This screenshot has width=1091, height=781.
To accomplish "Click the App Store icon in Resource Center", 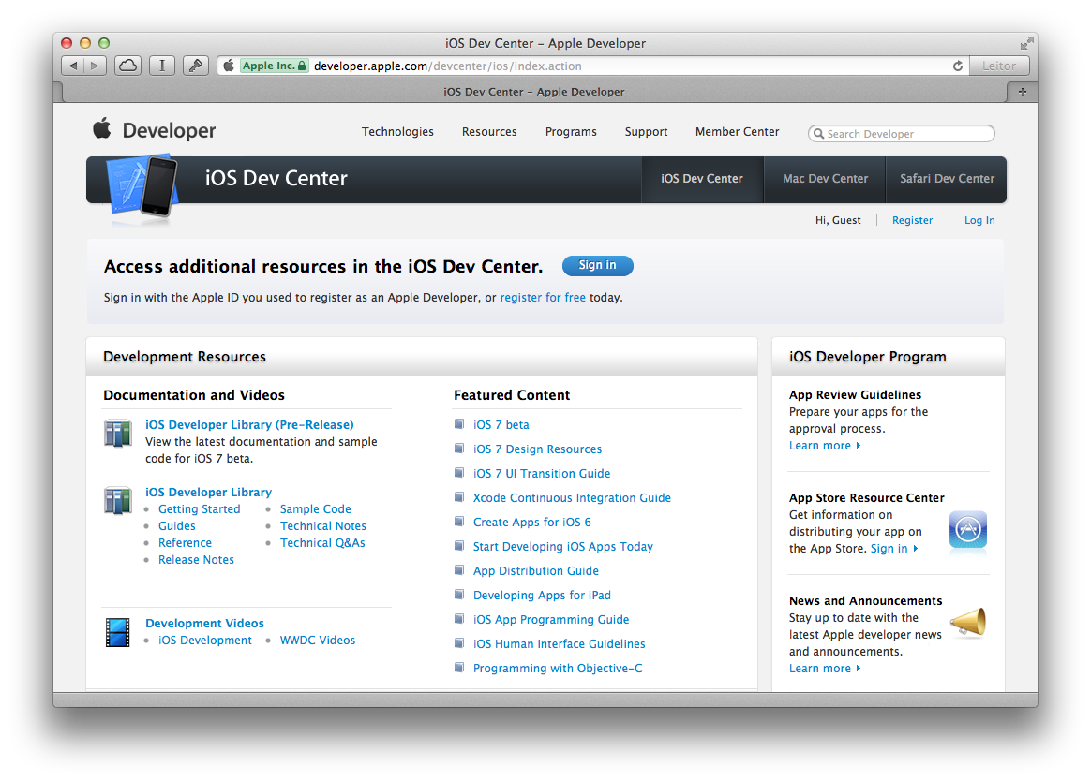I will click(968, 530).
